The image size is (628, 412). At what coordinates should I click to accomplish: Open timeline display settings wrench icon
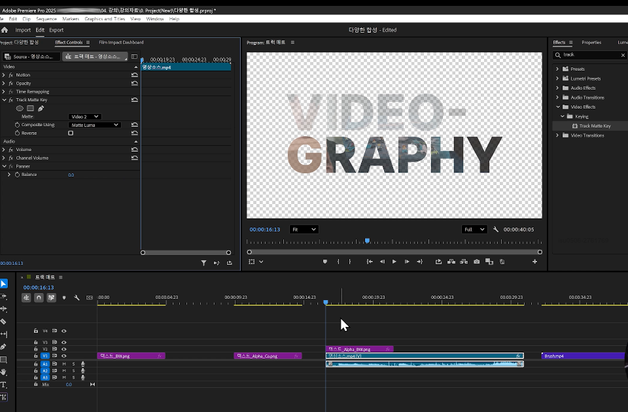pyautogui.click(x=77, y=298)
